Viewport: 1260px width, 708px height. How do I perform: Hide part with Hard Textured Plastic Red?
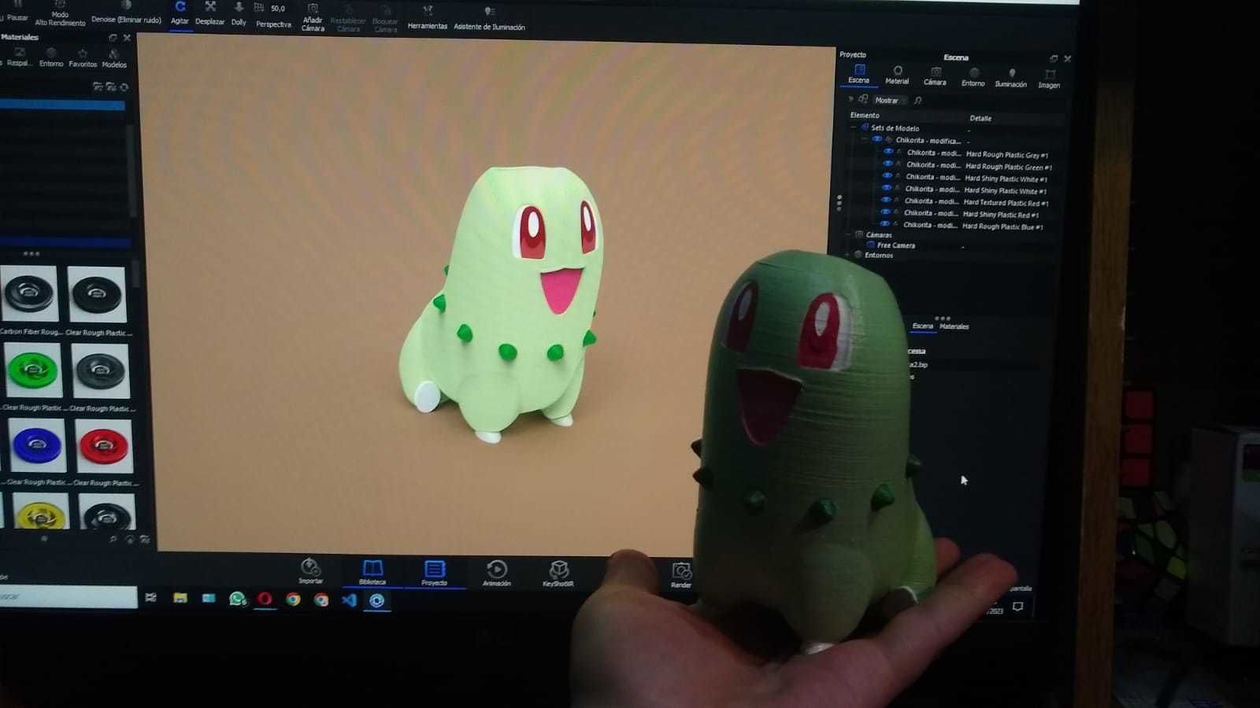click(x=886, y=200)
